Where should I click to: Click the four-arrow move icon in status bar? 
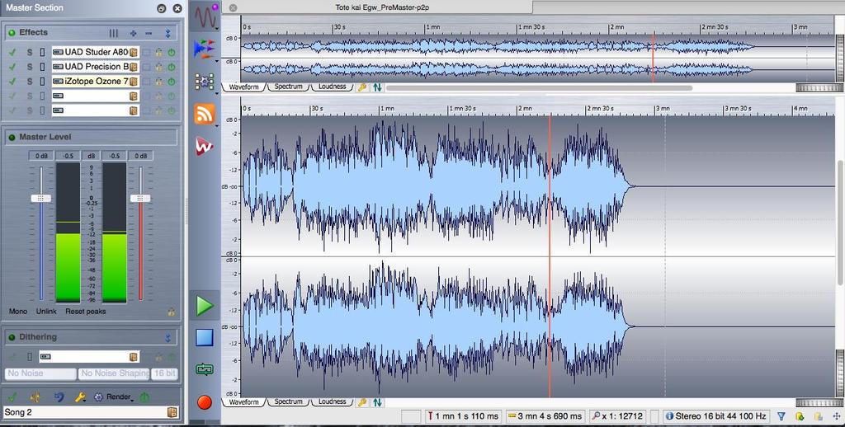(x=836, y=416)
